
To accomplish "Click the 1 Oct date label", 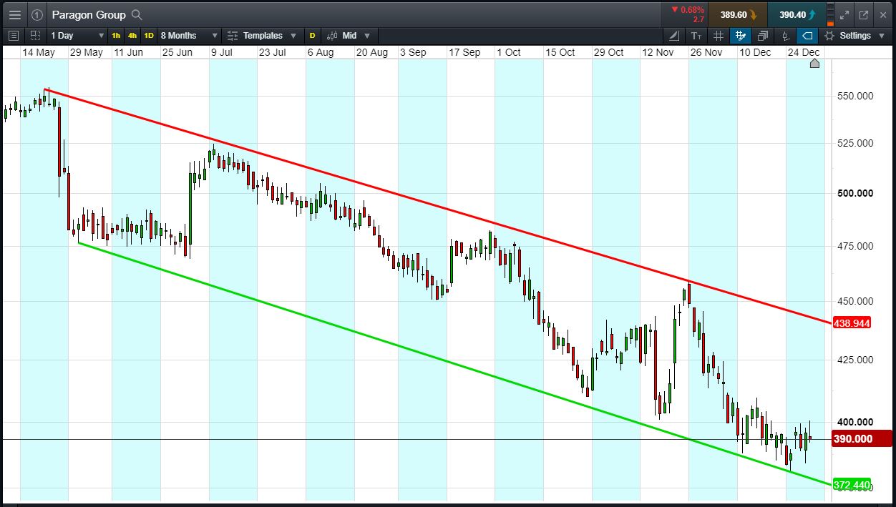I will click(x=509, y=52).
